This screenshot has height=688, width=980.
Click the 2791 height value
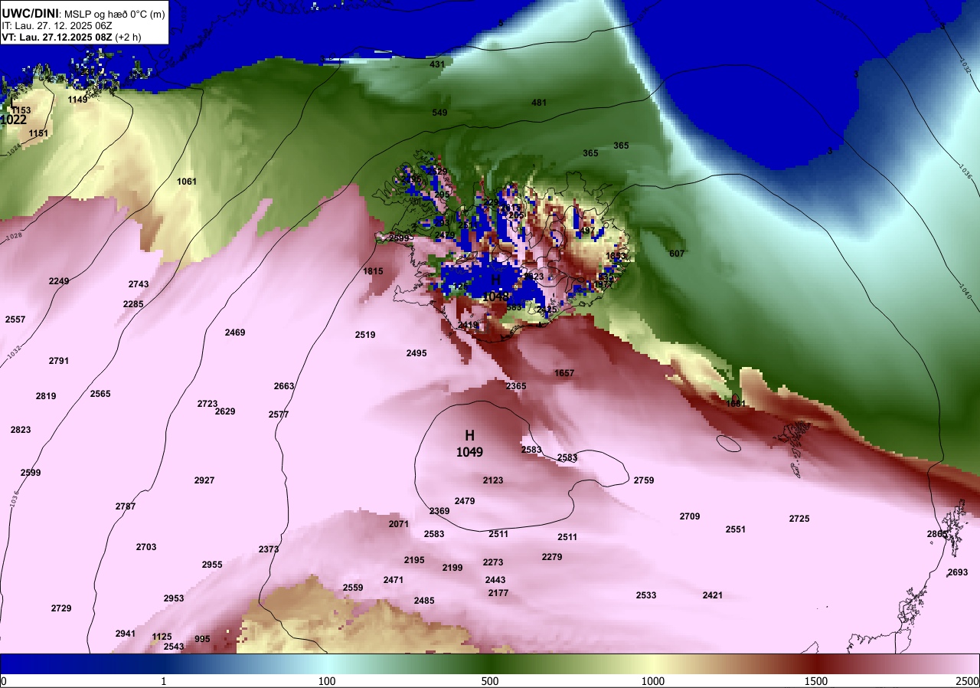[59, 361]
